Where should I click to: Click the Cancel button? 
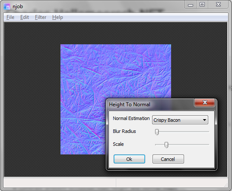point(168,159)
